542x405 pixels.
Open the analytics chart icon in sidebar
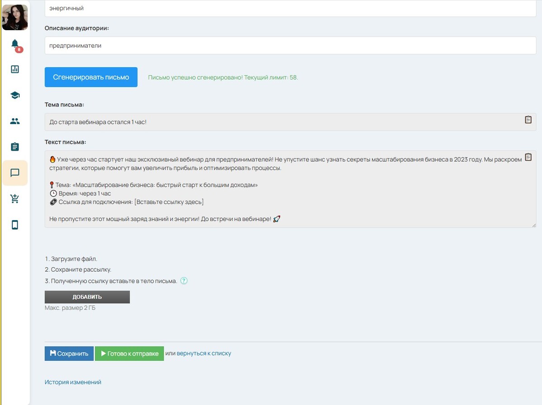[x=15, y=69]
